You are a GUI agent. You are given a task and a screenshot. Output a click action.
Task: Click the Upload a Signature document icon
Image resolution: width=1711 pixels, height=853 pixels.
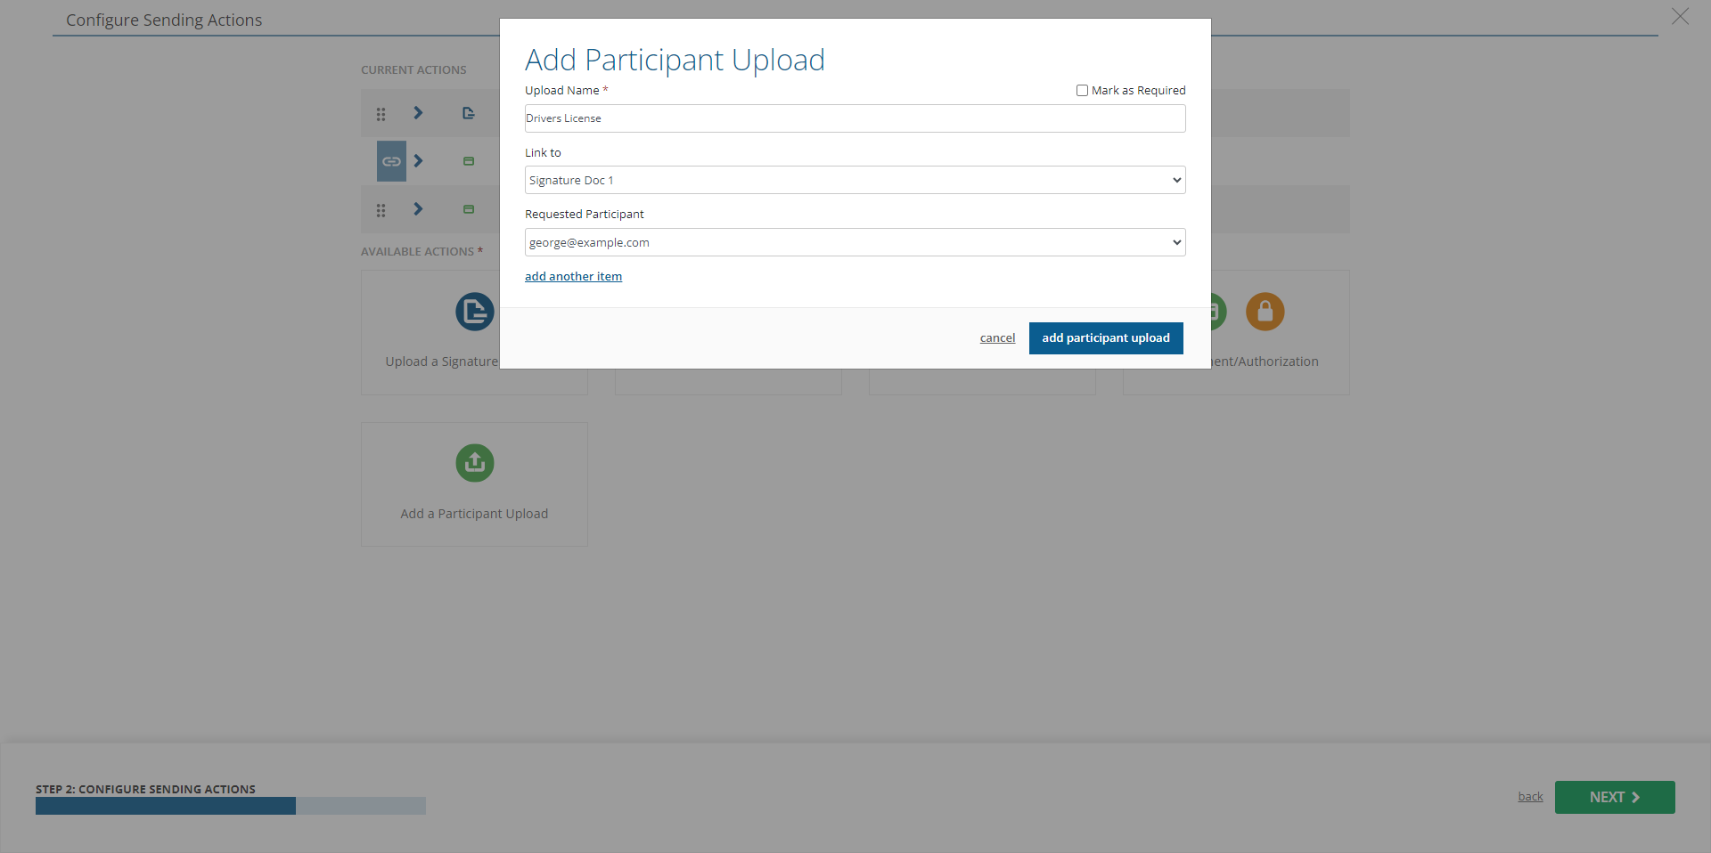(x=475, y=312)
